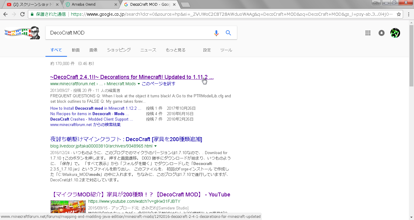The height and width of the screenshot is (220, 414).
Task: Open Google notifications bell icon
Action: [x=382, y=33]
